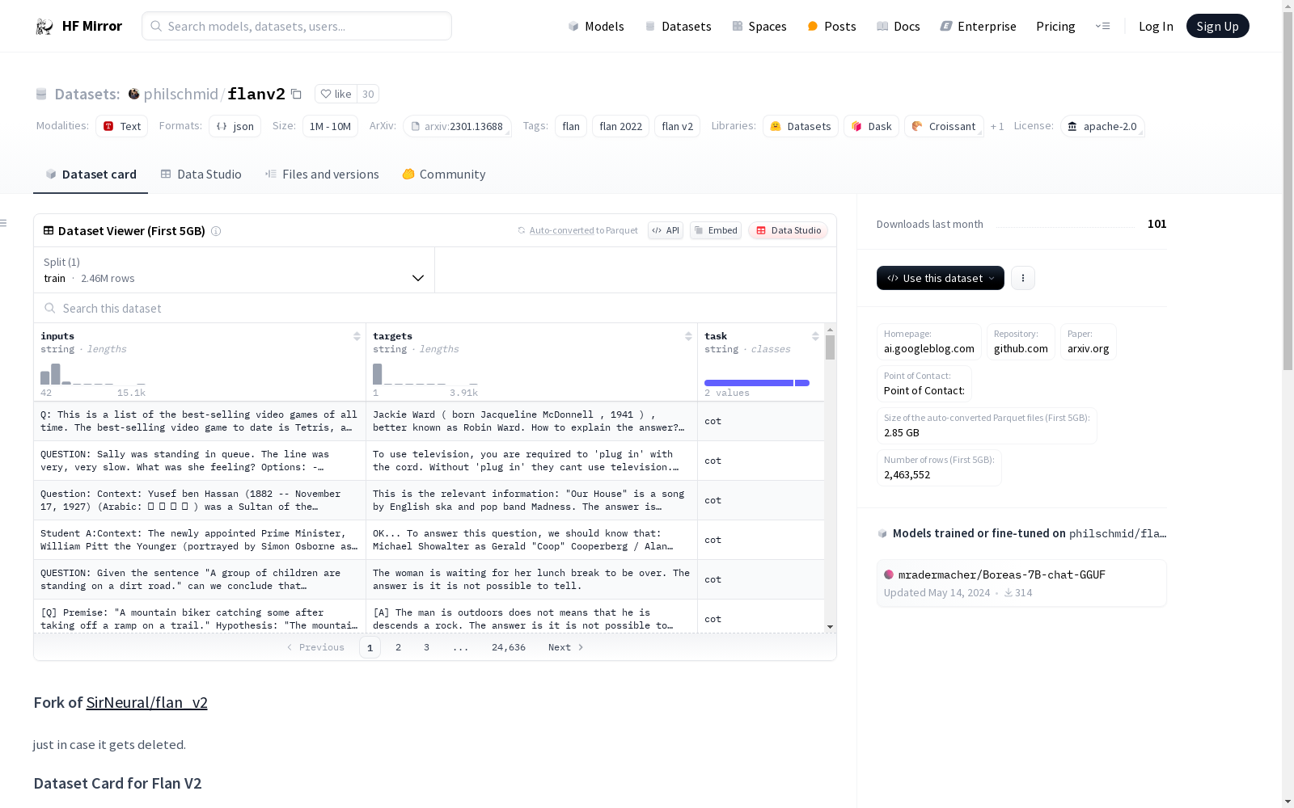Open Models in the top navigation

click(596, 26)
